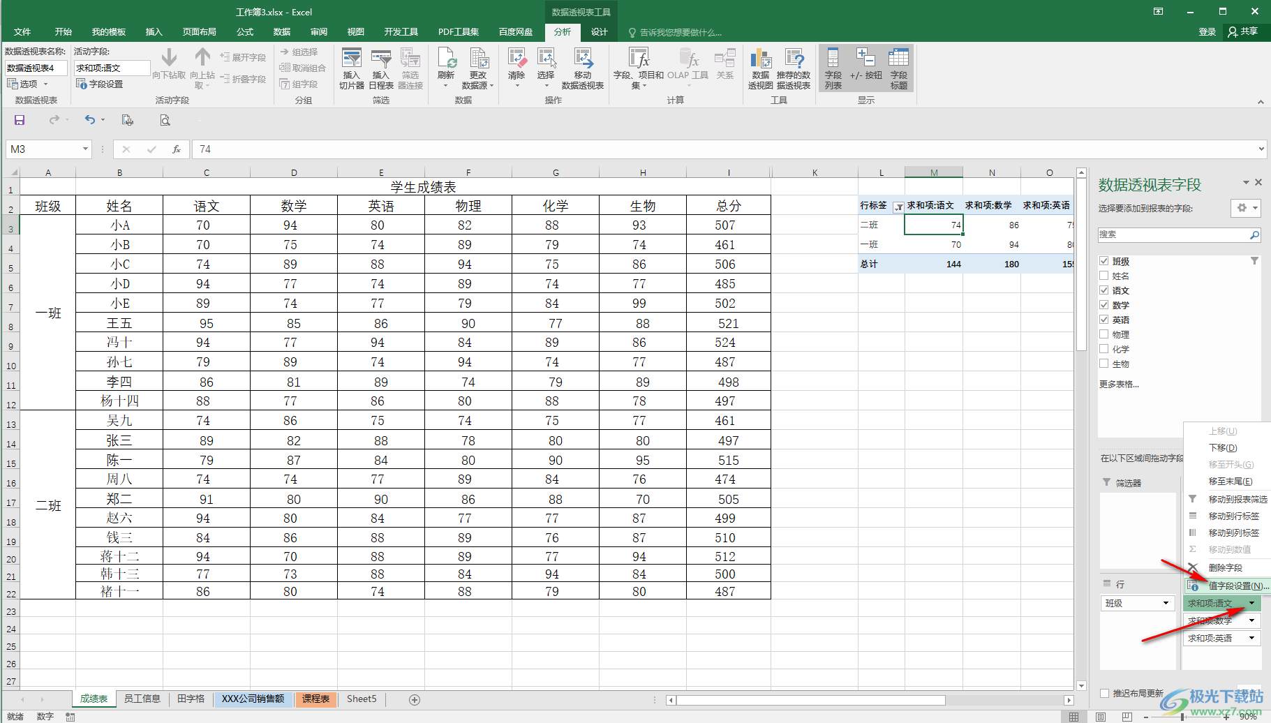
Task: Click the Print Preview icon
Action: coord(165,120)
